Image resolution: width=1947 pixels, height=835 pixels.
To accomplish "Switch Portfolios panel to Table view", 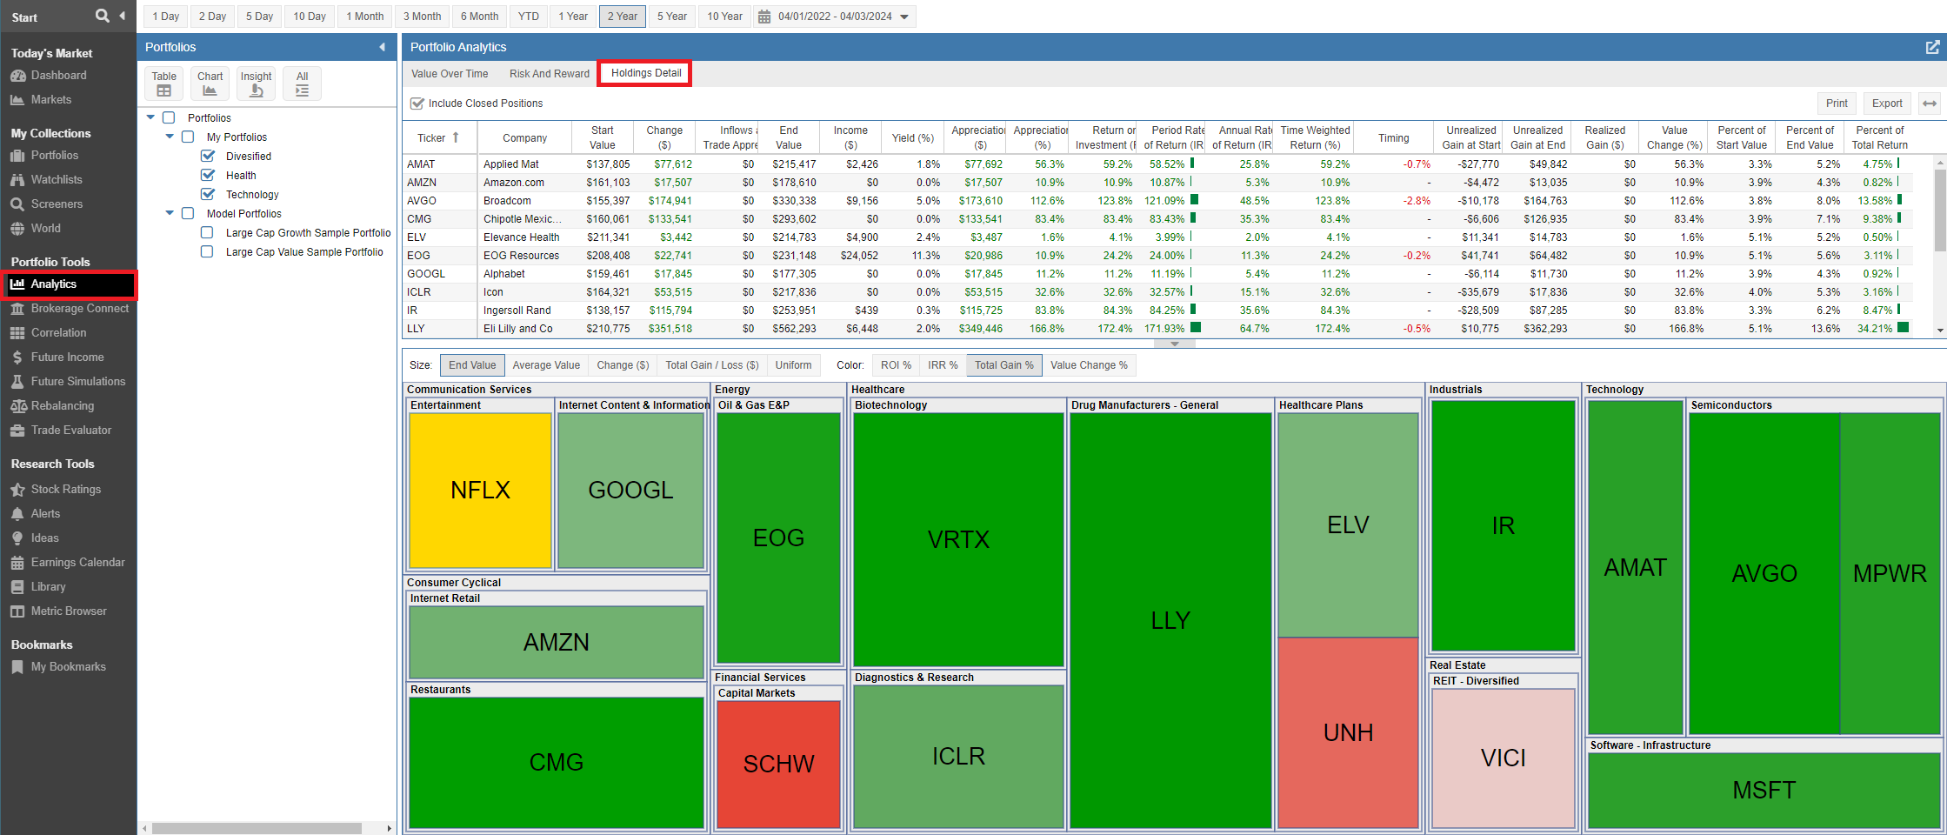I will tap(163, 83).
